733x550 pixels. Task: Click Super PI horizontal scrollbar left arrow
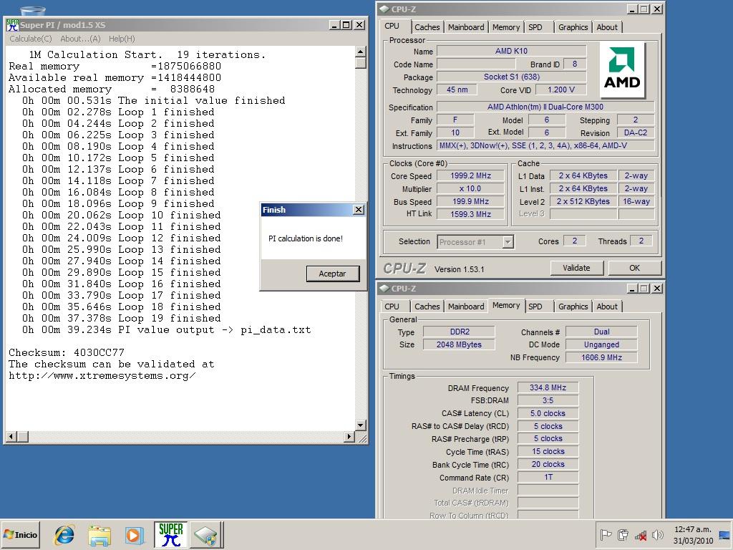(11, 436)
